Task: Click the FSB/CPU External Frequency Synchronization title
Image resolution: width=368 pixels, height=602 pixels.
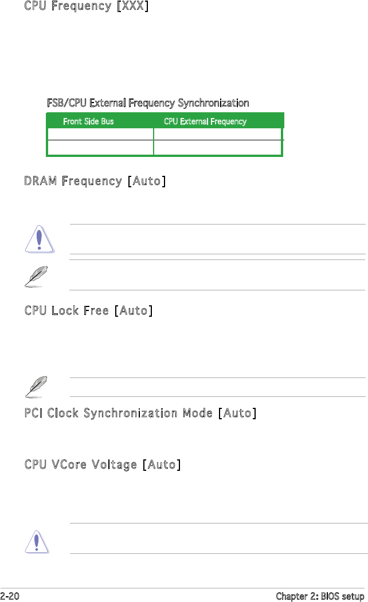Action: pos(148,103)
